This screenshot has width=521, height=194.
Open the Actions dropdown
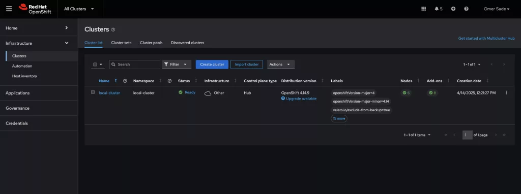281,64
